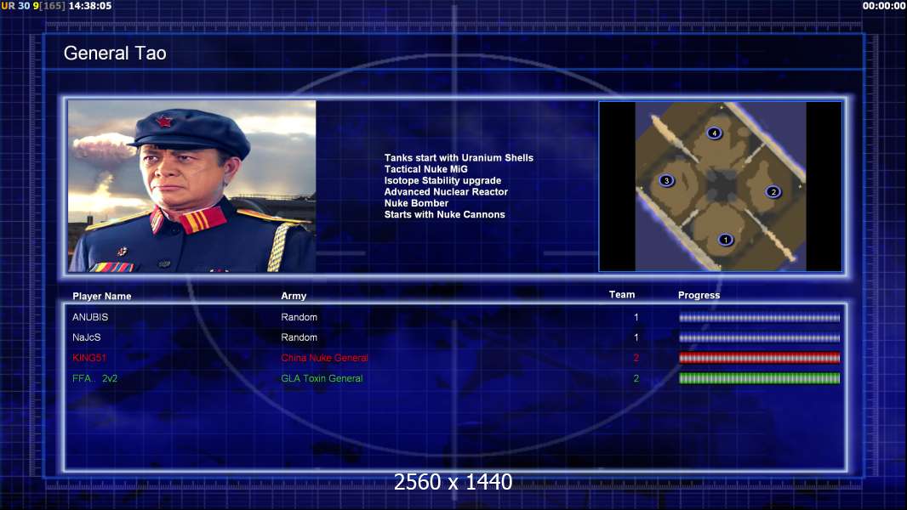Screen dimensions: 907x510
Task: Click NaJcS's Random army entry
Action: pyautogui.click(x=299, y=337)
